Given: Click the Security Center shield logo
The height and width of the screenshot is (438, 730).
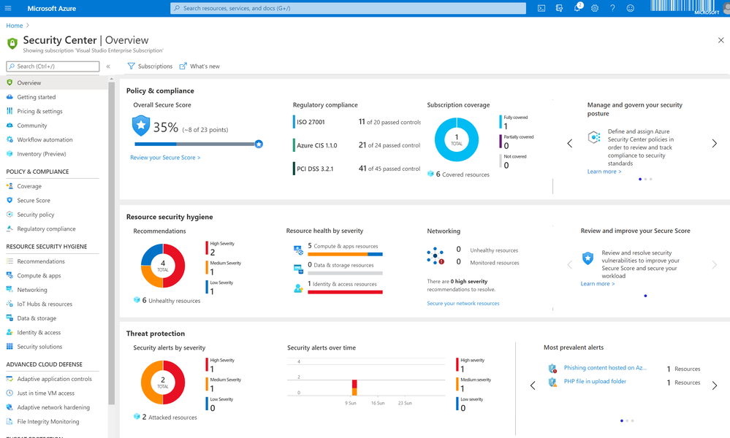Looking at the screenshot, I should [x=12, y=44].
